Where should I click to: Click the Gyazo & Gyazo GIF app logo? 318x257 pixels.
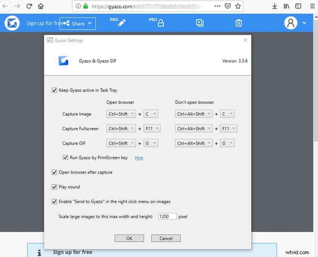(x=63, y=61)
